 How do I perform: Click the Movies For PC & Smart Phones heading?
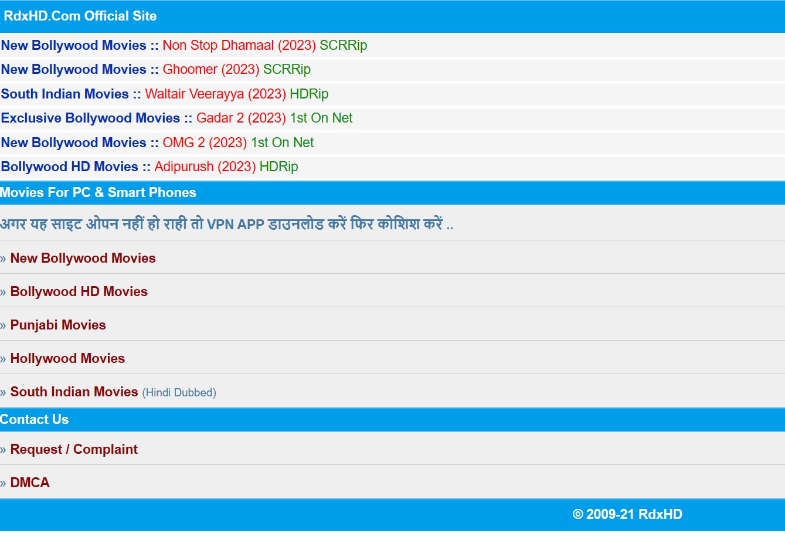pos(98,192)
